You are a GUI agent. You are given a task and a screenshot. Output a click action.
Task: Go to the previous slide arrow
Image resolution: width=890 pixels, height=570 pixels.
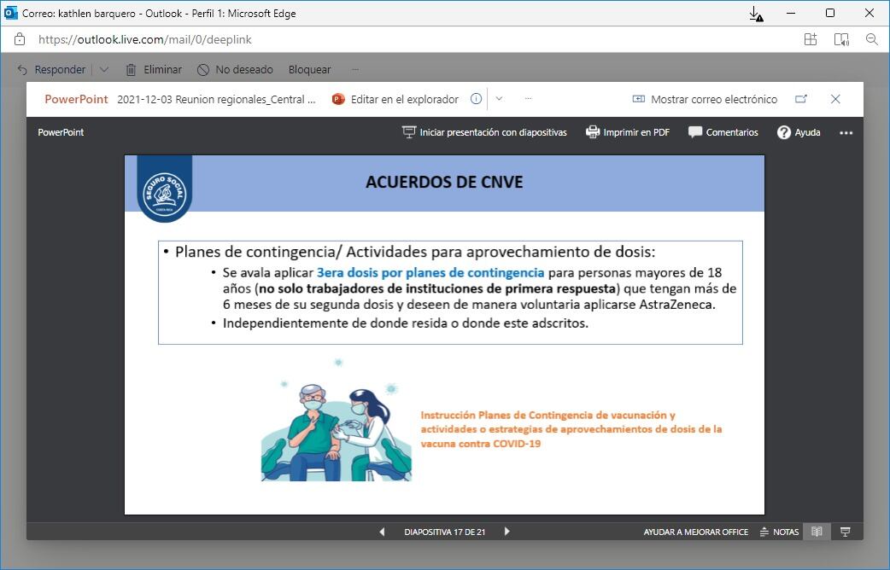point(382,532)
